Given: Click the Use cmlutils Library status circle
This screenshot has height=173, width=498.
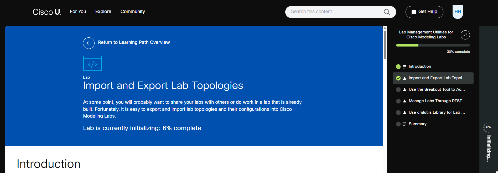Looking at the screenshot, I should [x=398, y=113].
